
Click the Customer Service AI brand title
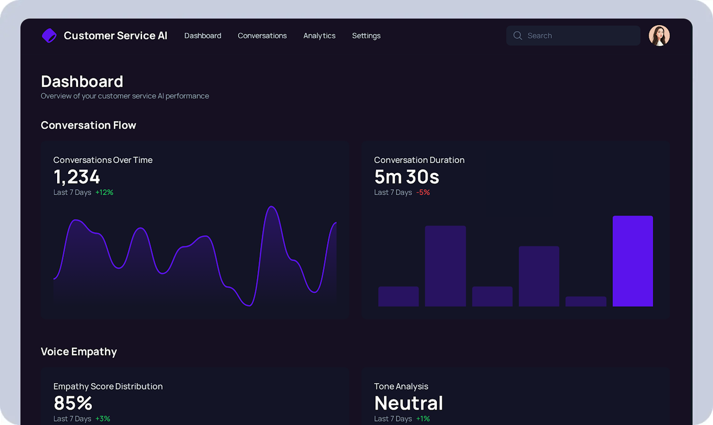point(115,36)
